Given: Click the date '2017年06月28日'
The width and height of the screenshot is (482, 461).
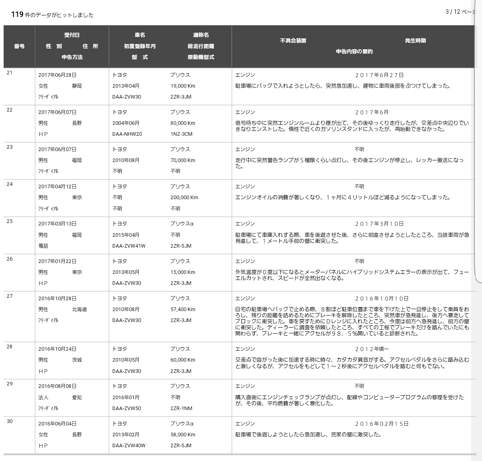Looking at the screenshot, I should [57, 75].
